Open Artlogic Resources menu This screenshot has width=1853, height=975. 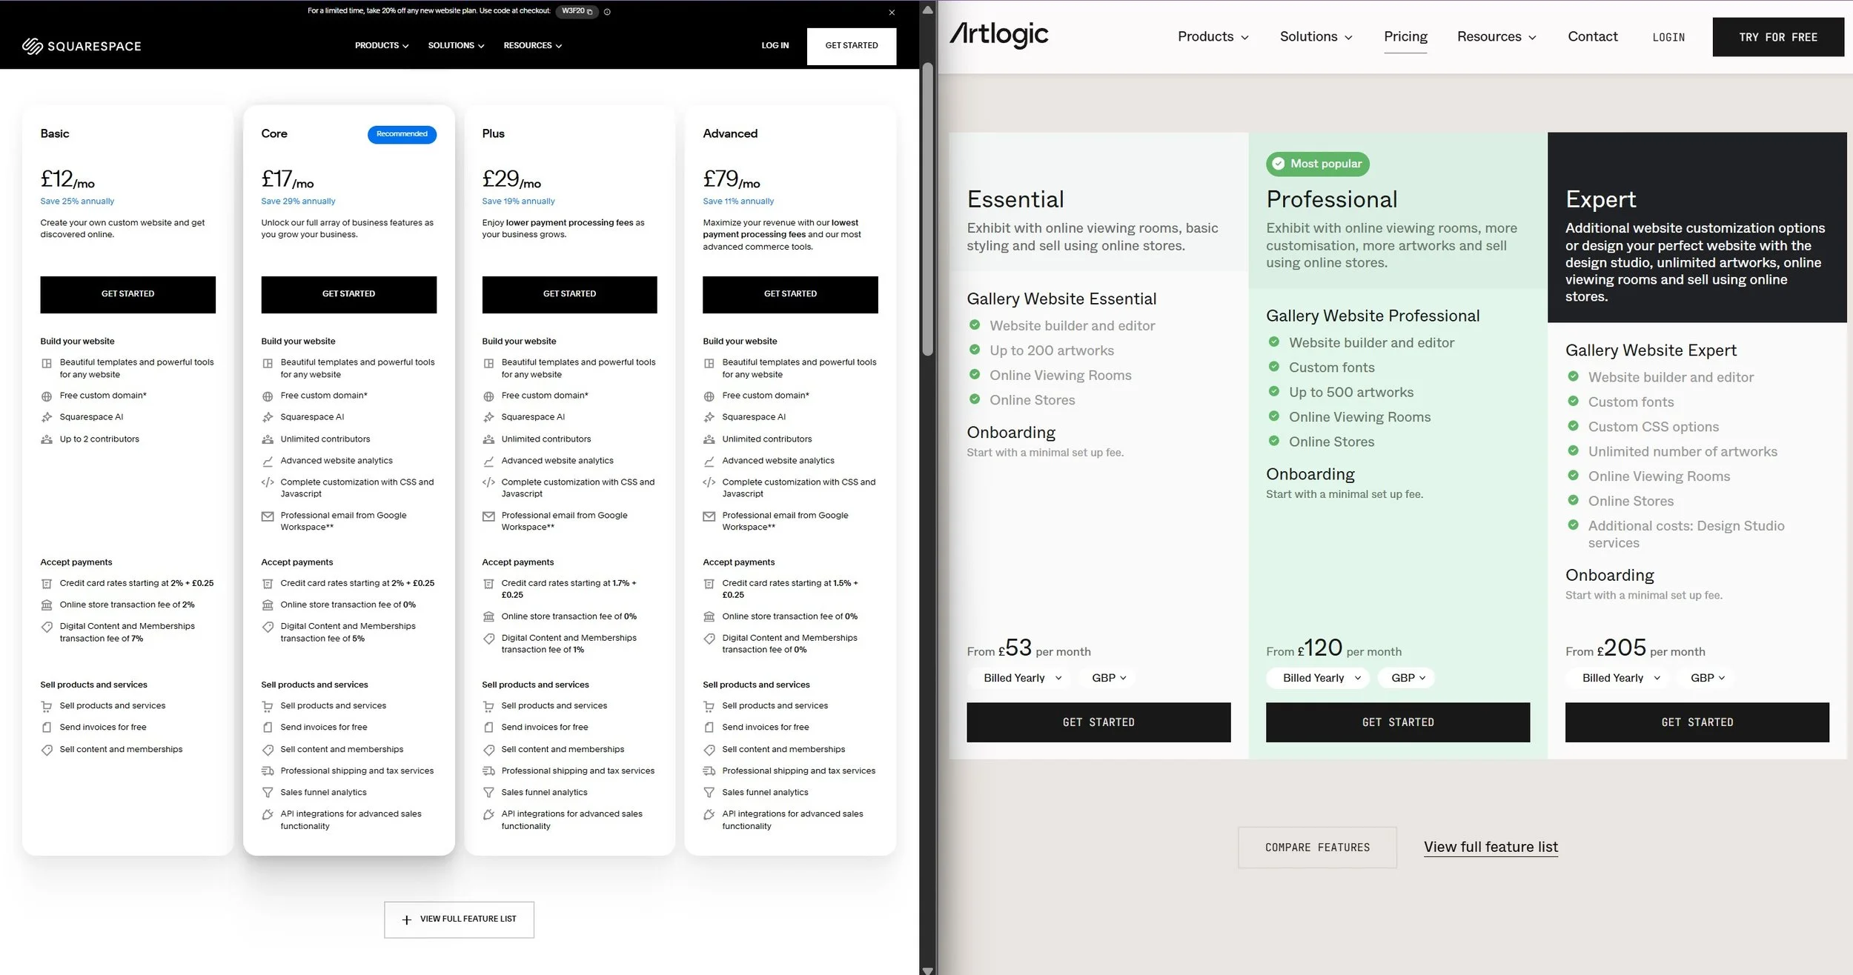(x=1496, y=37)
